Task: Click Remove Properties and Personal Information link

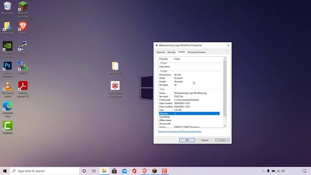Action: click(180, 131)
